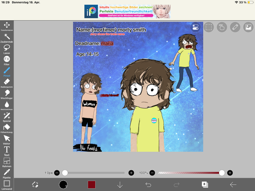
Task: Click the 'Deadname:' label on canvas
Action: (x=88, y=43)
